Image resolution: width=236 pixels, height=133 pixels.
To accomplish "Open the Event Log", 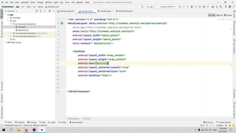I will click(208, 122).
